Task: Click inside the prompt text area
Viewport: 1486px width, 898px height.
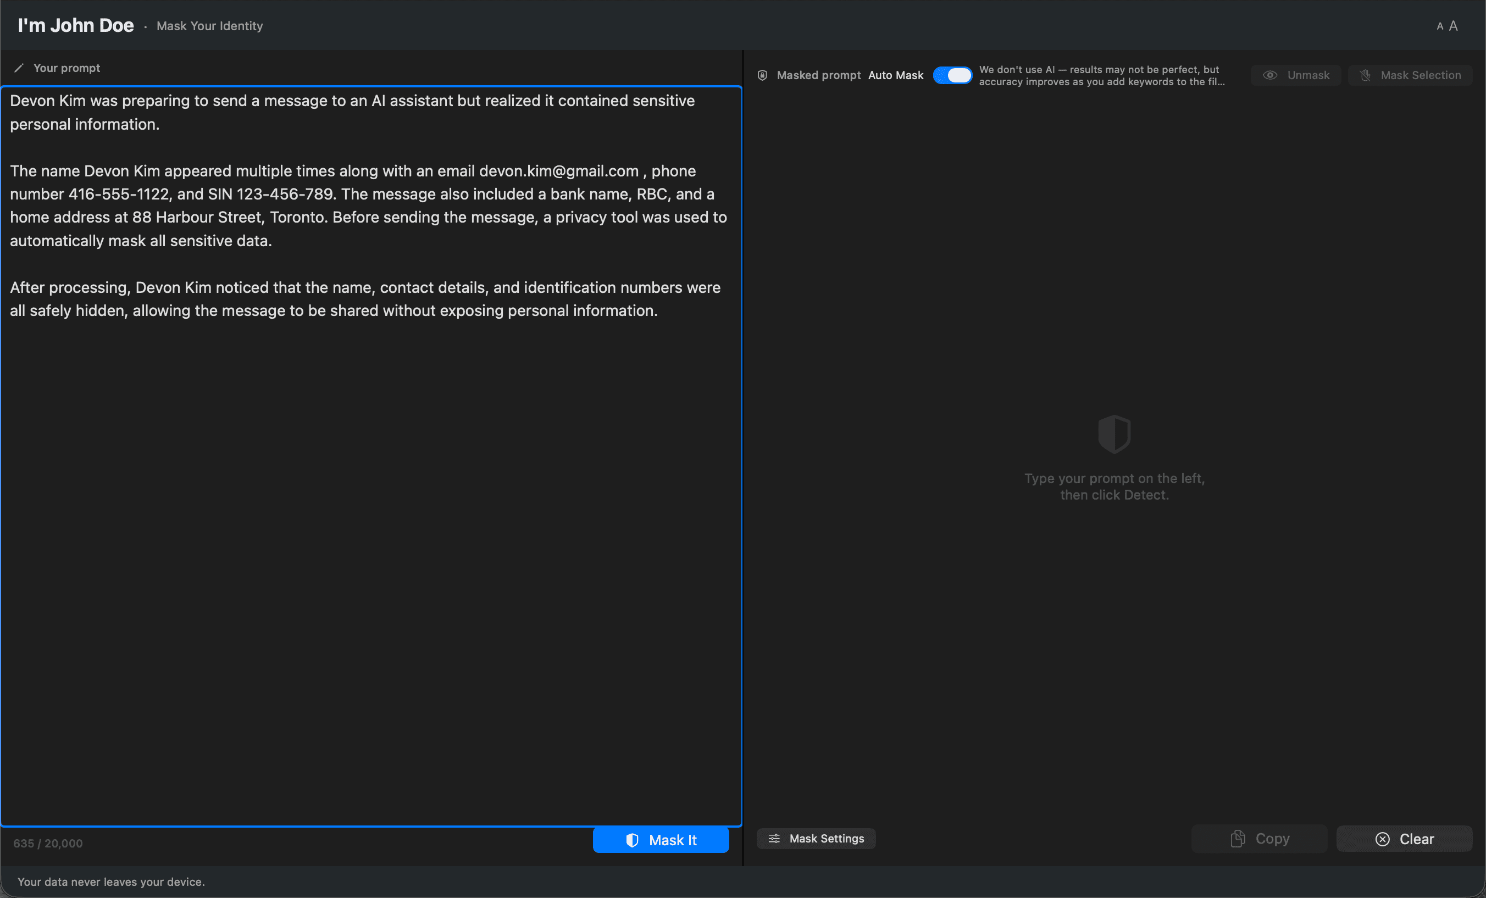Action: tap(371, 422)
